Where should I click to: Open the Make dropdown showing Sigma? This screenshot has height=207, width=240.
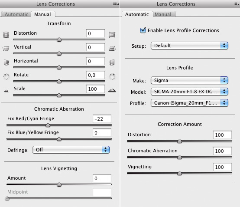[x=189, y=80]
